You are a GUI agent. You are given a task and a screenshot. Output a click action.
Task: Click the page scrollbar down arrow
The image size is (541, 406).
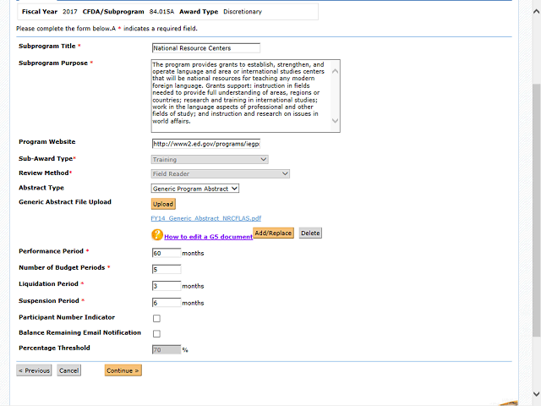click(536, 394)
